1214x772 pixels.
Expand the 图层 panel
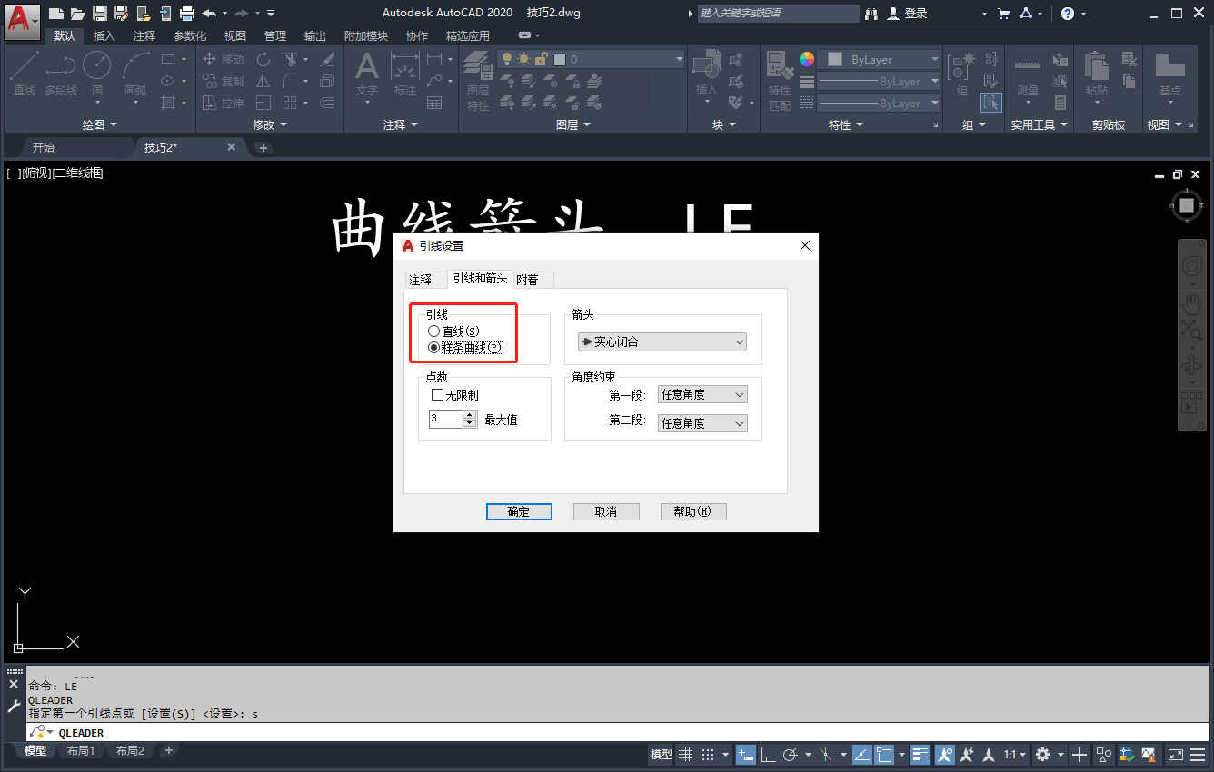(x=572, y=124)
